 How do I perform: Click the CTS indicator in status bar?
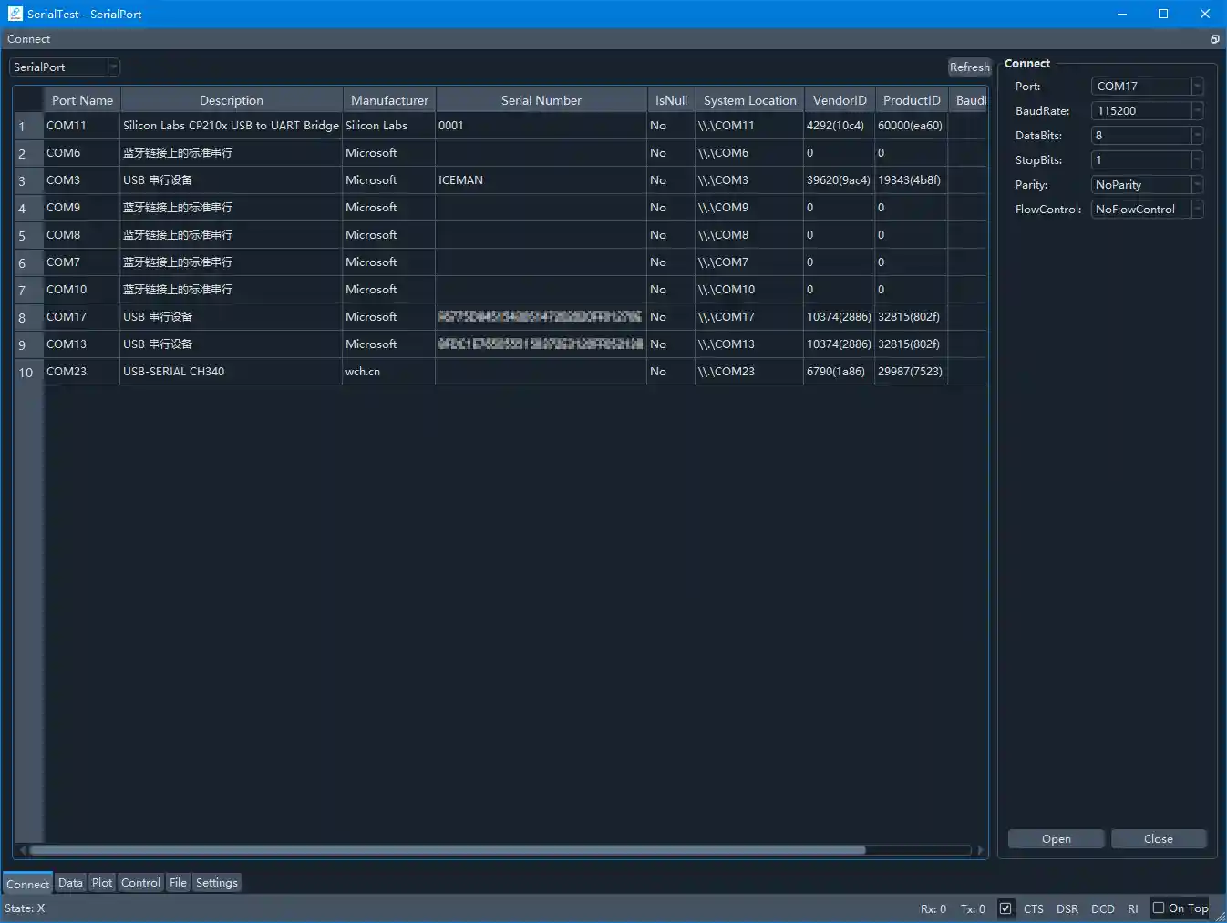1033,908
